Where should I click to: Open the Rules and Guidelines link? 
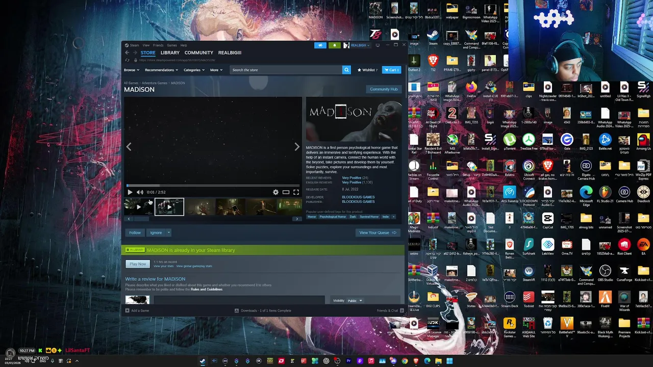tap(207, 290)
